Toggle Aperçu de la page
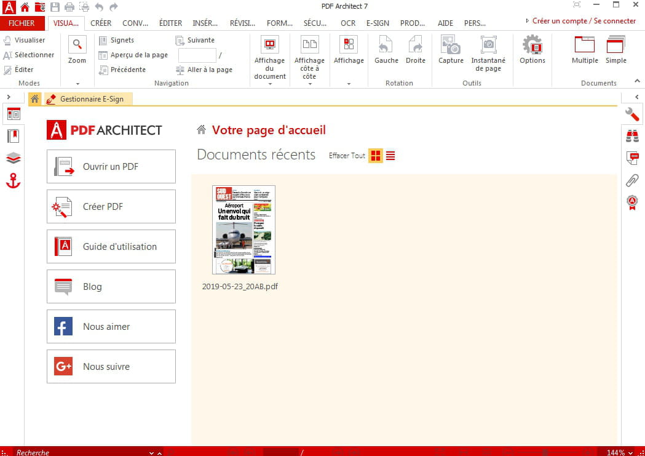 [x=133, y=55]
